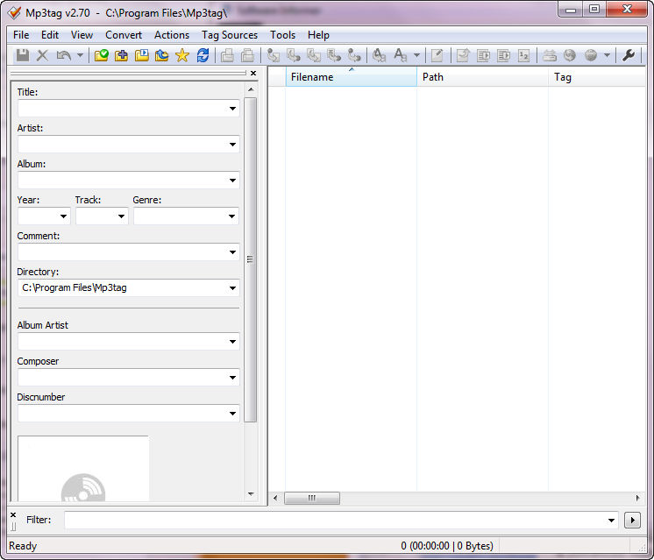This screenshot has width=654, height=560.
Task: Click the Actions (Quick) letter A icon
Action: (401, 55)
